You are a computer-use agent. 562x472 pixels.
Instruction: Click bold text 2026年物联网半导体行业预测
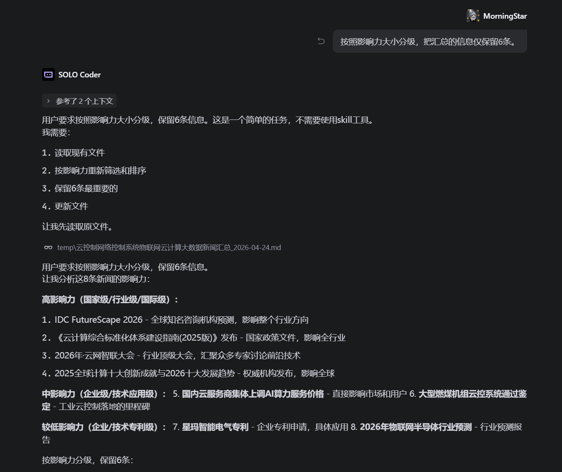[416, 427]
